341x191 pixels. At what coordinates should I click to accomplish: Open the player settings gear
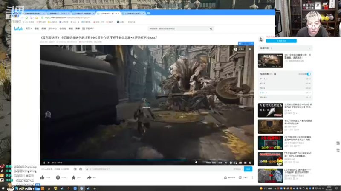231,163
